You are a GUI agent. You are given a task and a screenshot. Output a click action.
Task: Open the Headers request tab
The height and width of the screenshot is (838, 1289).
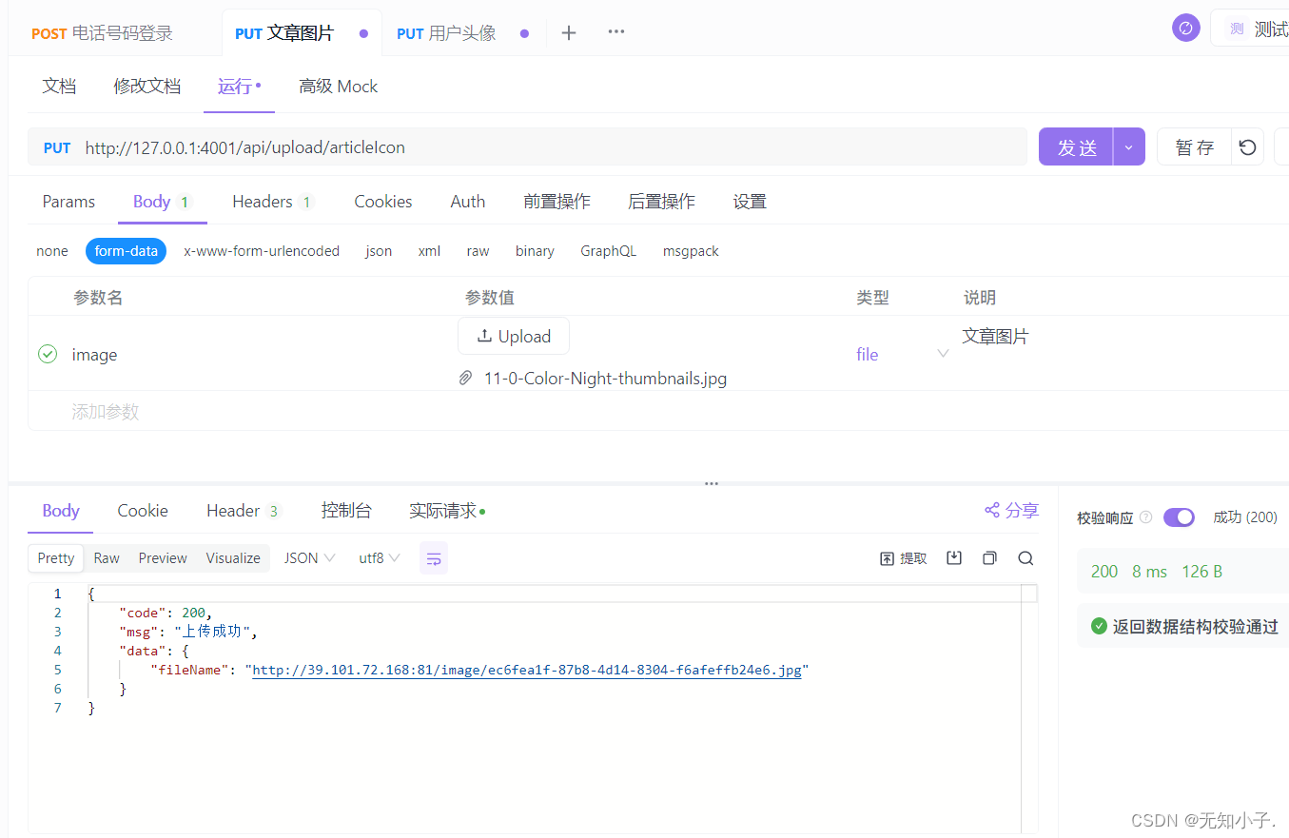[x=272, y=202]
